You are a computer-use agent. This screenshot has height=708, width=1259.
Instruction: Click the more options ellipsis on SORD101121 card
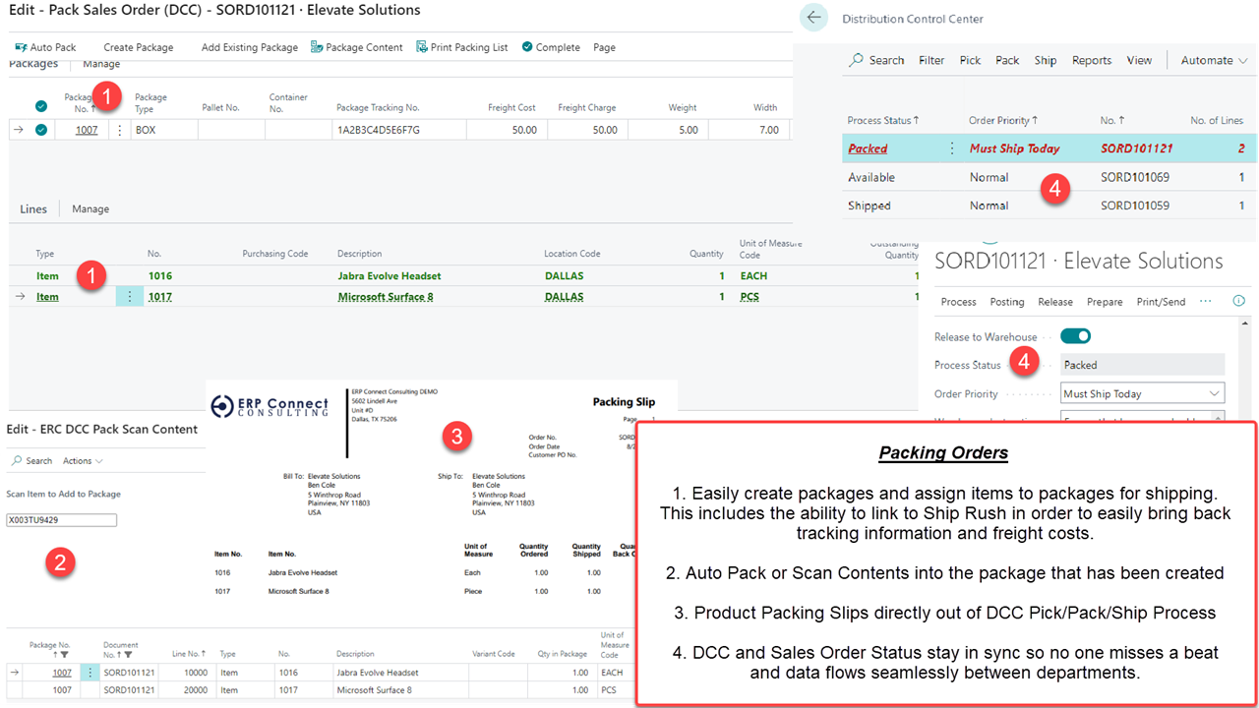1206,301
